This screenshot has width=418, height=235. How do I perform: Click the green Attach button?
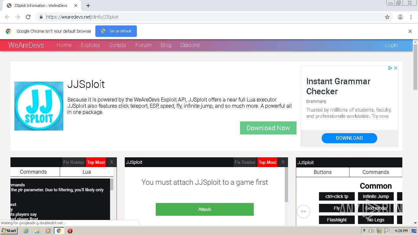205,209
